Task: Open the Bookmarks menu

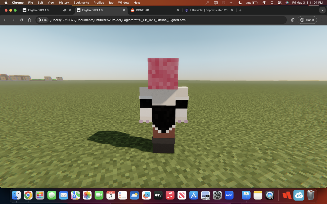Action: click(x=81, y=3)
